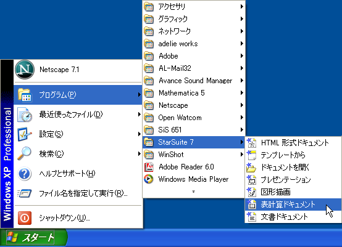The height and width of the screenshot is (247, 342).
Task: Expand the adelie works submenu arrow
Action: point(241,44)
